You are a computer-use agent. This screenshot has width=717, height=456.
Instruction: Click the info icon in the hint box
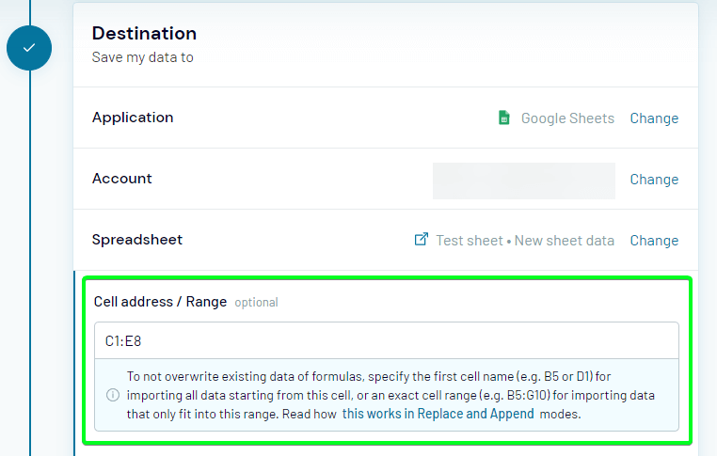[x=113, y=395]
